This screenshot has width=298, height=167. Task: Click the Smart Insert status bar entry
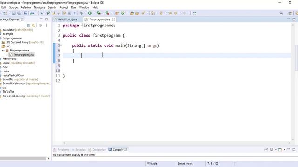click(x=185, y=163)
